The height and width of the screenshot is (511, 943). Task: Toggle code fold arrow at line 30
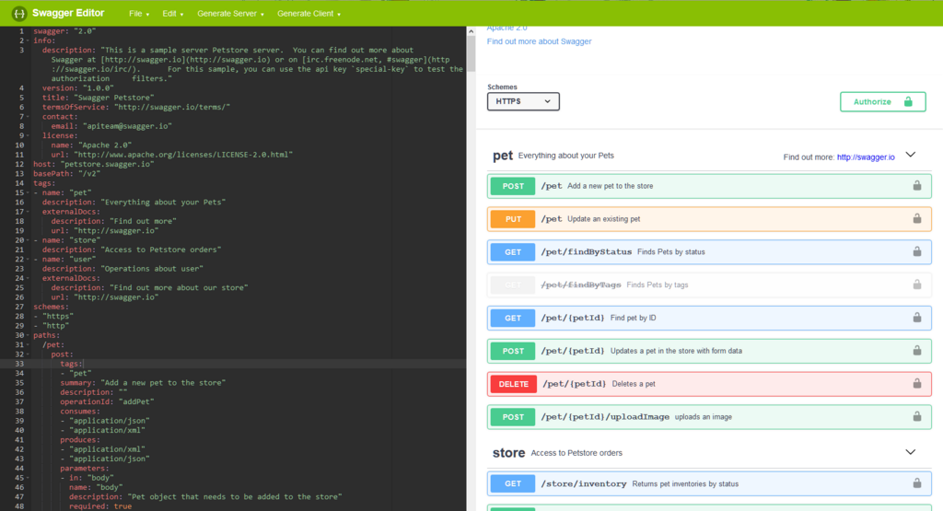click(28, 335)
